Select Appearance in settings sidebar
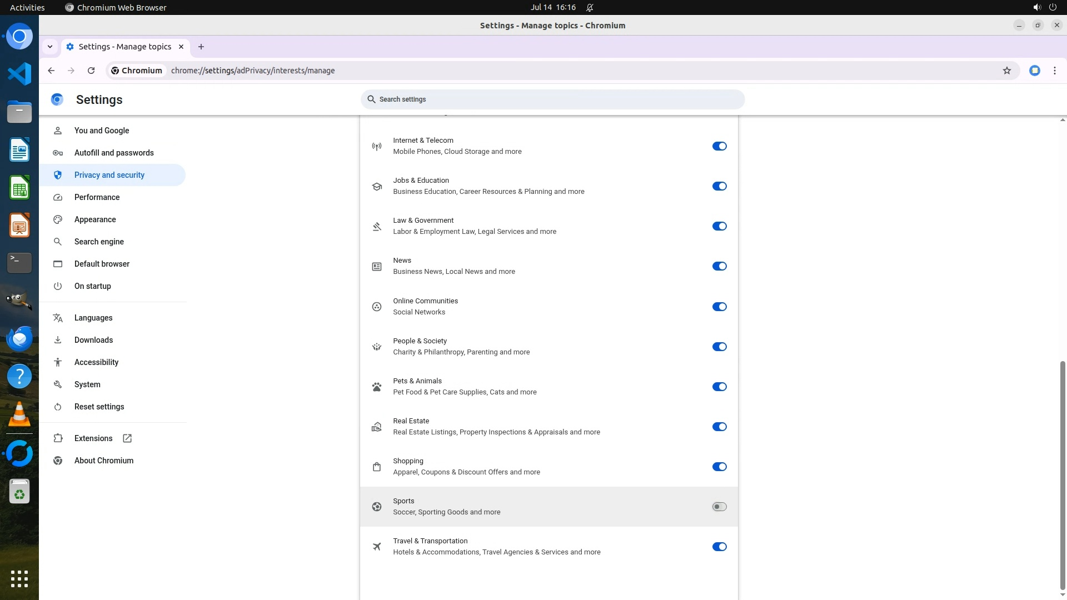 coord(95,219)
